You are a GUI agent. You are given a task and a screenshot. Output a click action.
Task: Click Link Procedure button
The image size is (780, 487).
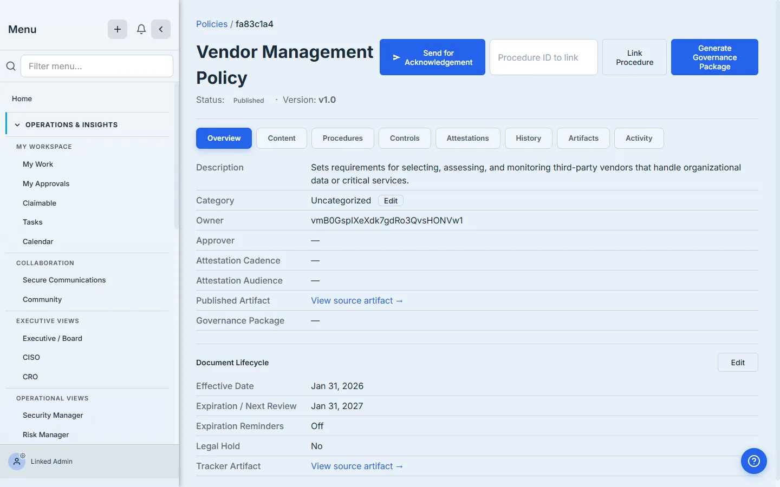click(635, 57)
